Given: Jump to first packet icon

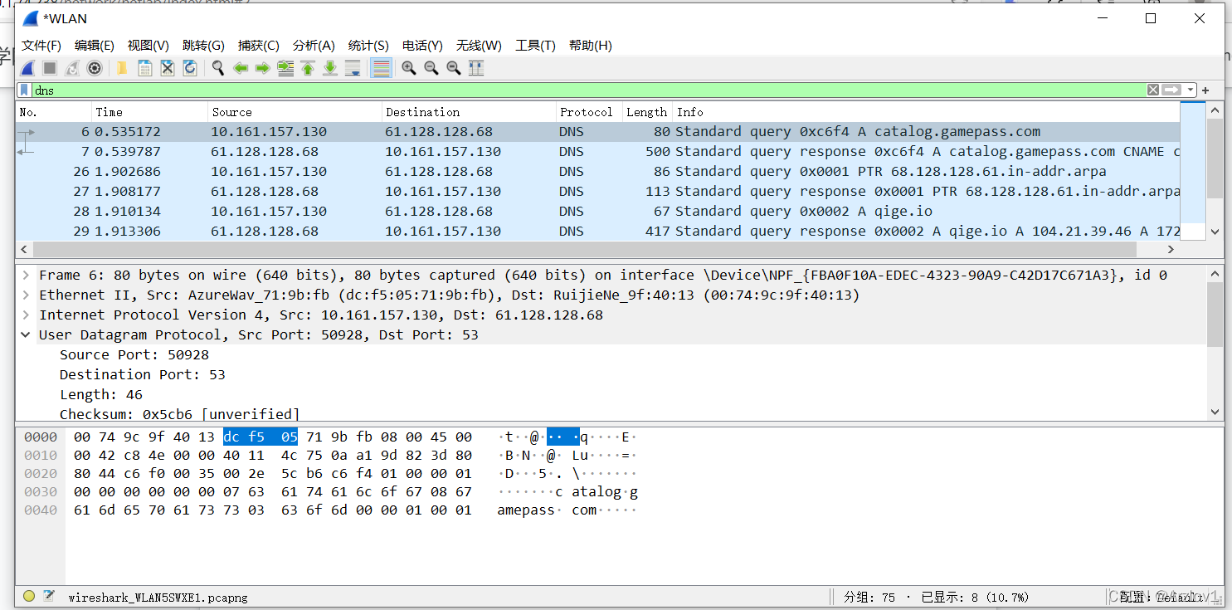Looking at the screenshot, I should click(x=308, y=68).
